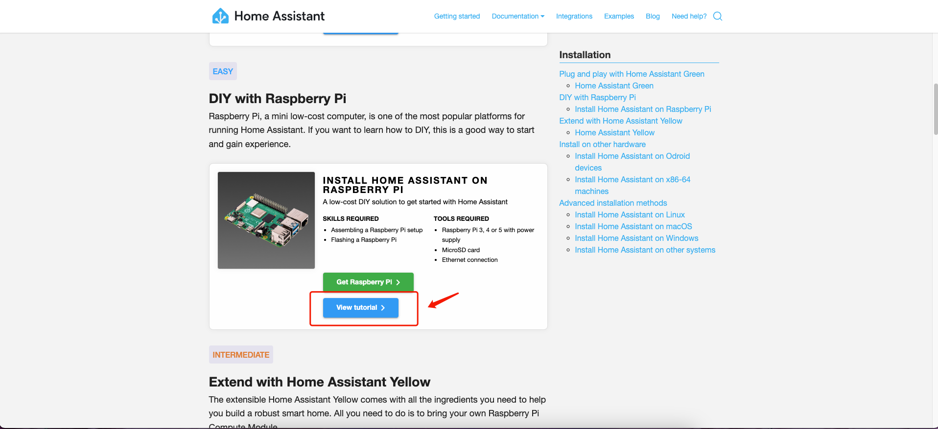Open DIY with Raspberry Pi sidebar link
The width and height of the screenshot is (938, 429).
coord(597,97)
